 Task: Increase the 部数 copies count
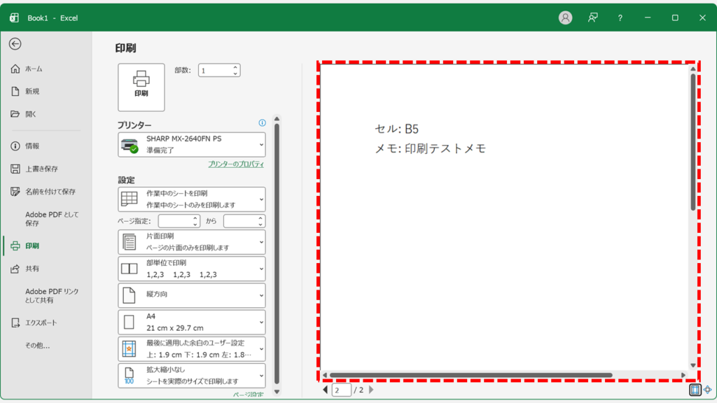[x=235, y=67]
